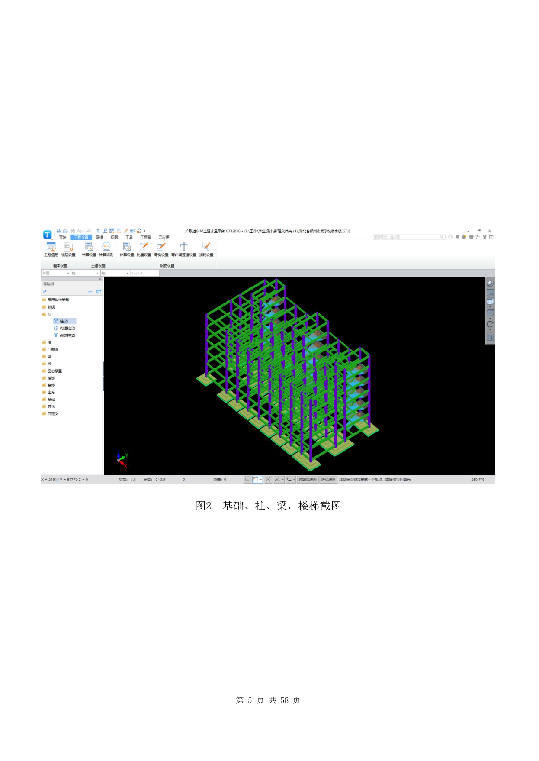Click the search box in title bar
The height and width of the screenshot is (761, 539).
[x=407, y=237]
